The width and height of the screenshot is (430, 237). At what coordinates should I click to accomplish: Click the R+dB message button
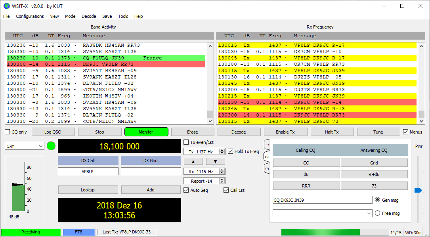374,174
